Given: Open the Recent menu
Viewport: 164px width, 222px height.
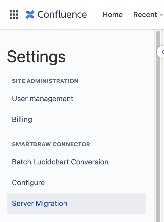Looking at the screenshot, I should pyautogui.click(x=145, y=15).
